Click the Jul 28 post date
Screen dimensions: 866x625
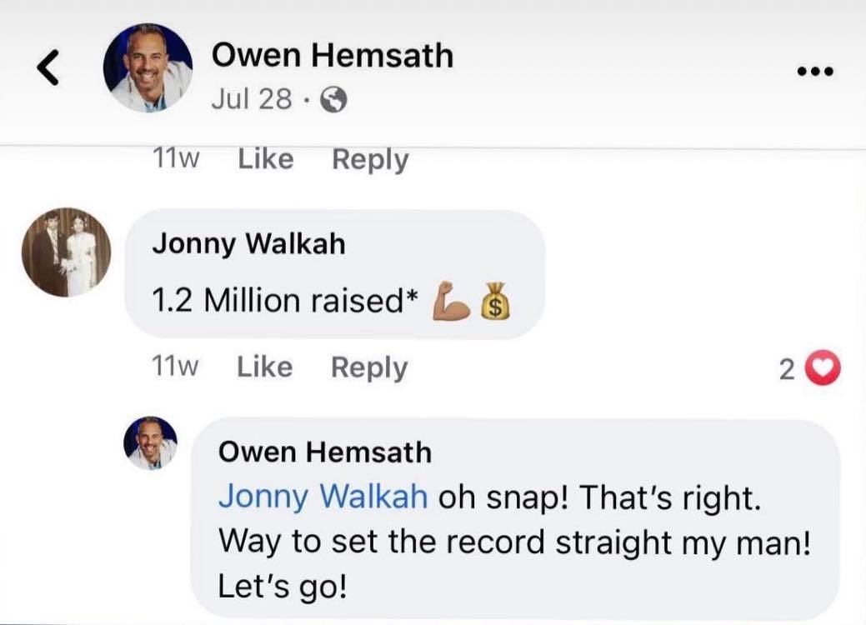click(251, 101)
